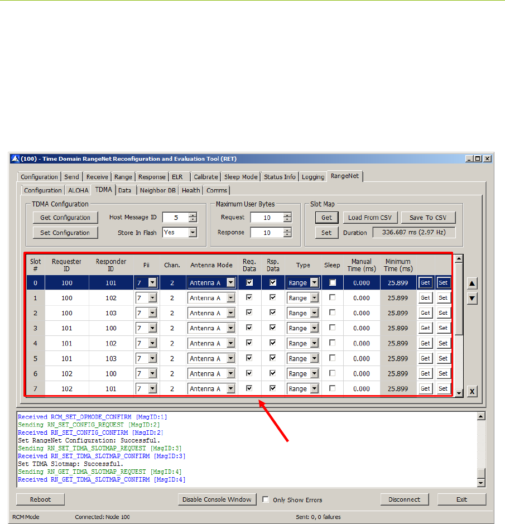Open the Health sub-tab
505x524 pixels.
pyautogui.click(x=191, y=190)
